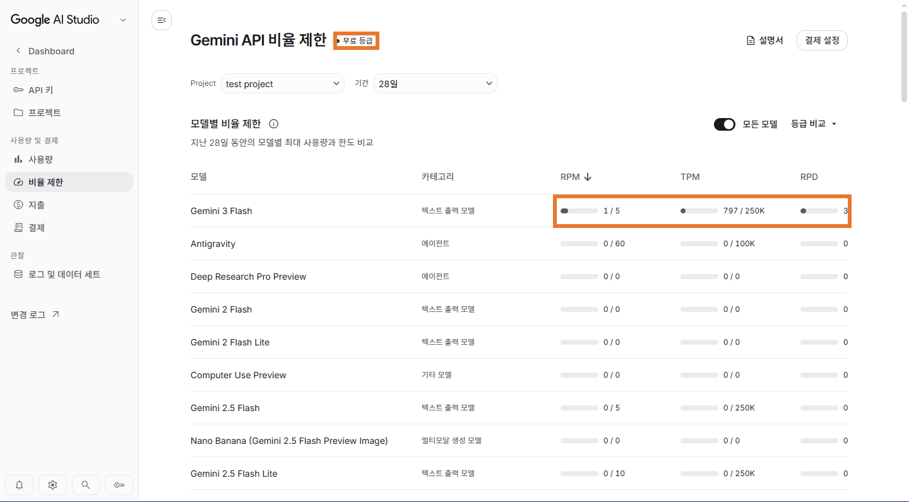
Task: Click the 797 / 250K TPM value
Action: pyautogui.click(x=744, y=211)
